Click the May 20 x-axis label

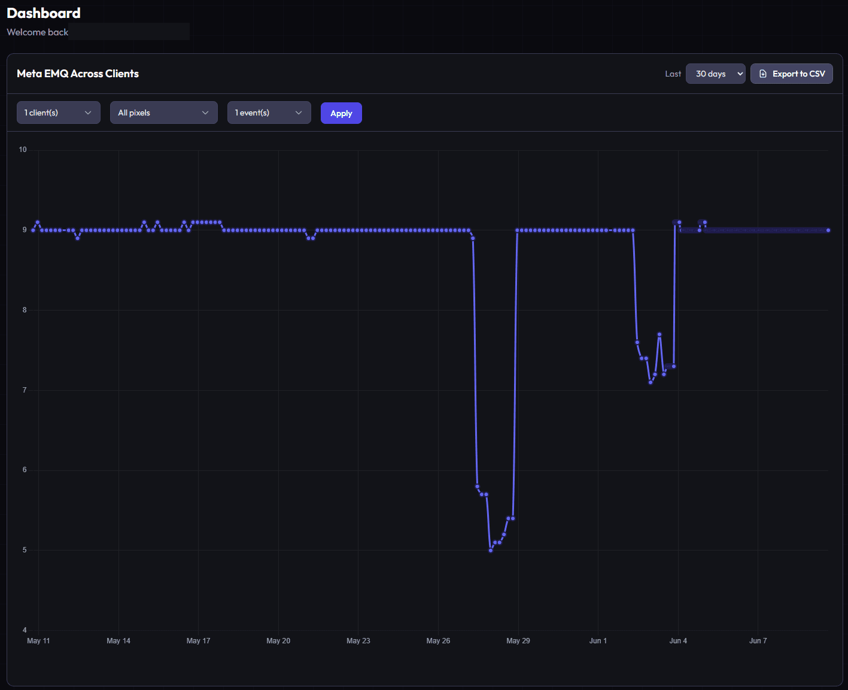coord(278,641)
